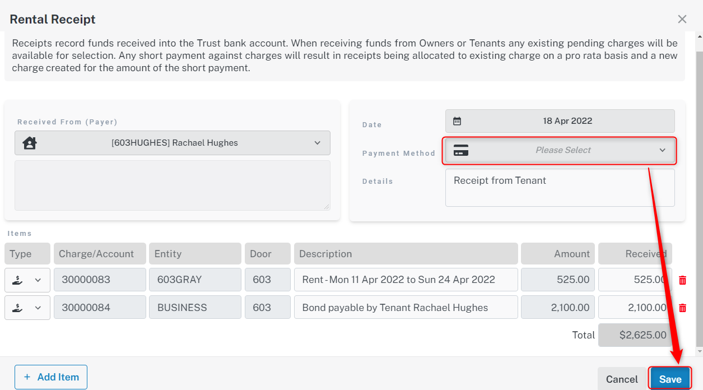Delete the Bond payable item row with trash icon
The width and height of the screenshot is (703, 390).
tap(682, 308)
